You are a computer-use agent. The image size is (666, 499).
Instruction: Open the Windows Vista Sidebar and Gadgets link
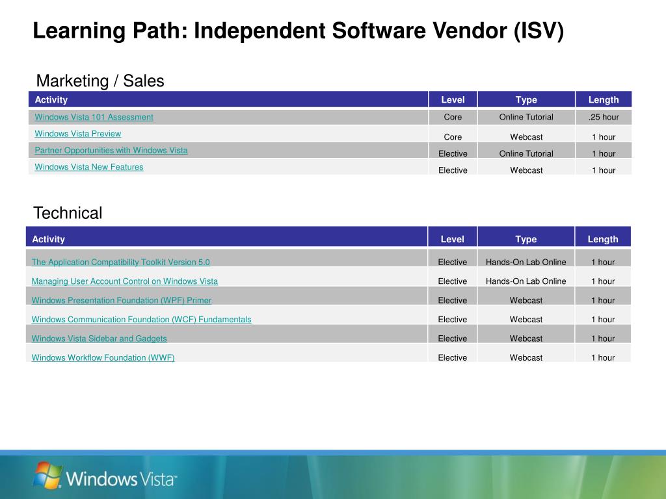[99, 339]
